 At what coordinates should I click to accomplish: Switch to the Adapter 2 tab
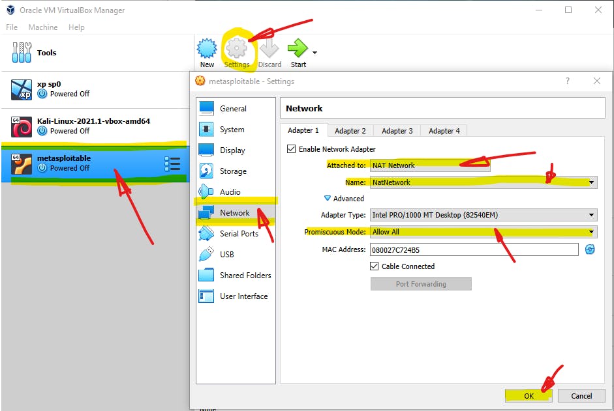(x=350, y=131)
